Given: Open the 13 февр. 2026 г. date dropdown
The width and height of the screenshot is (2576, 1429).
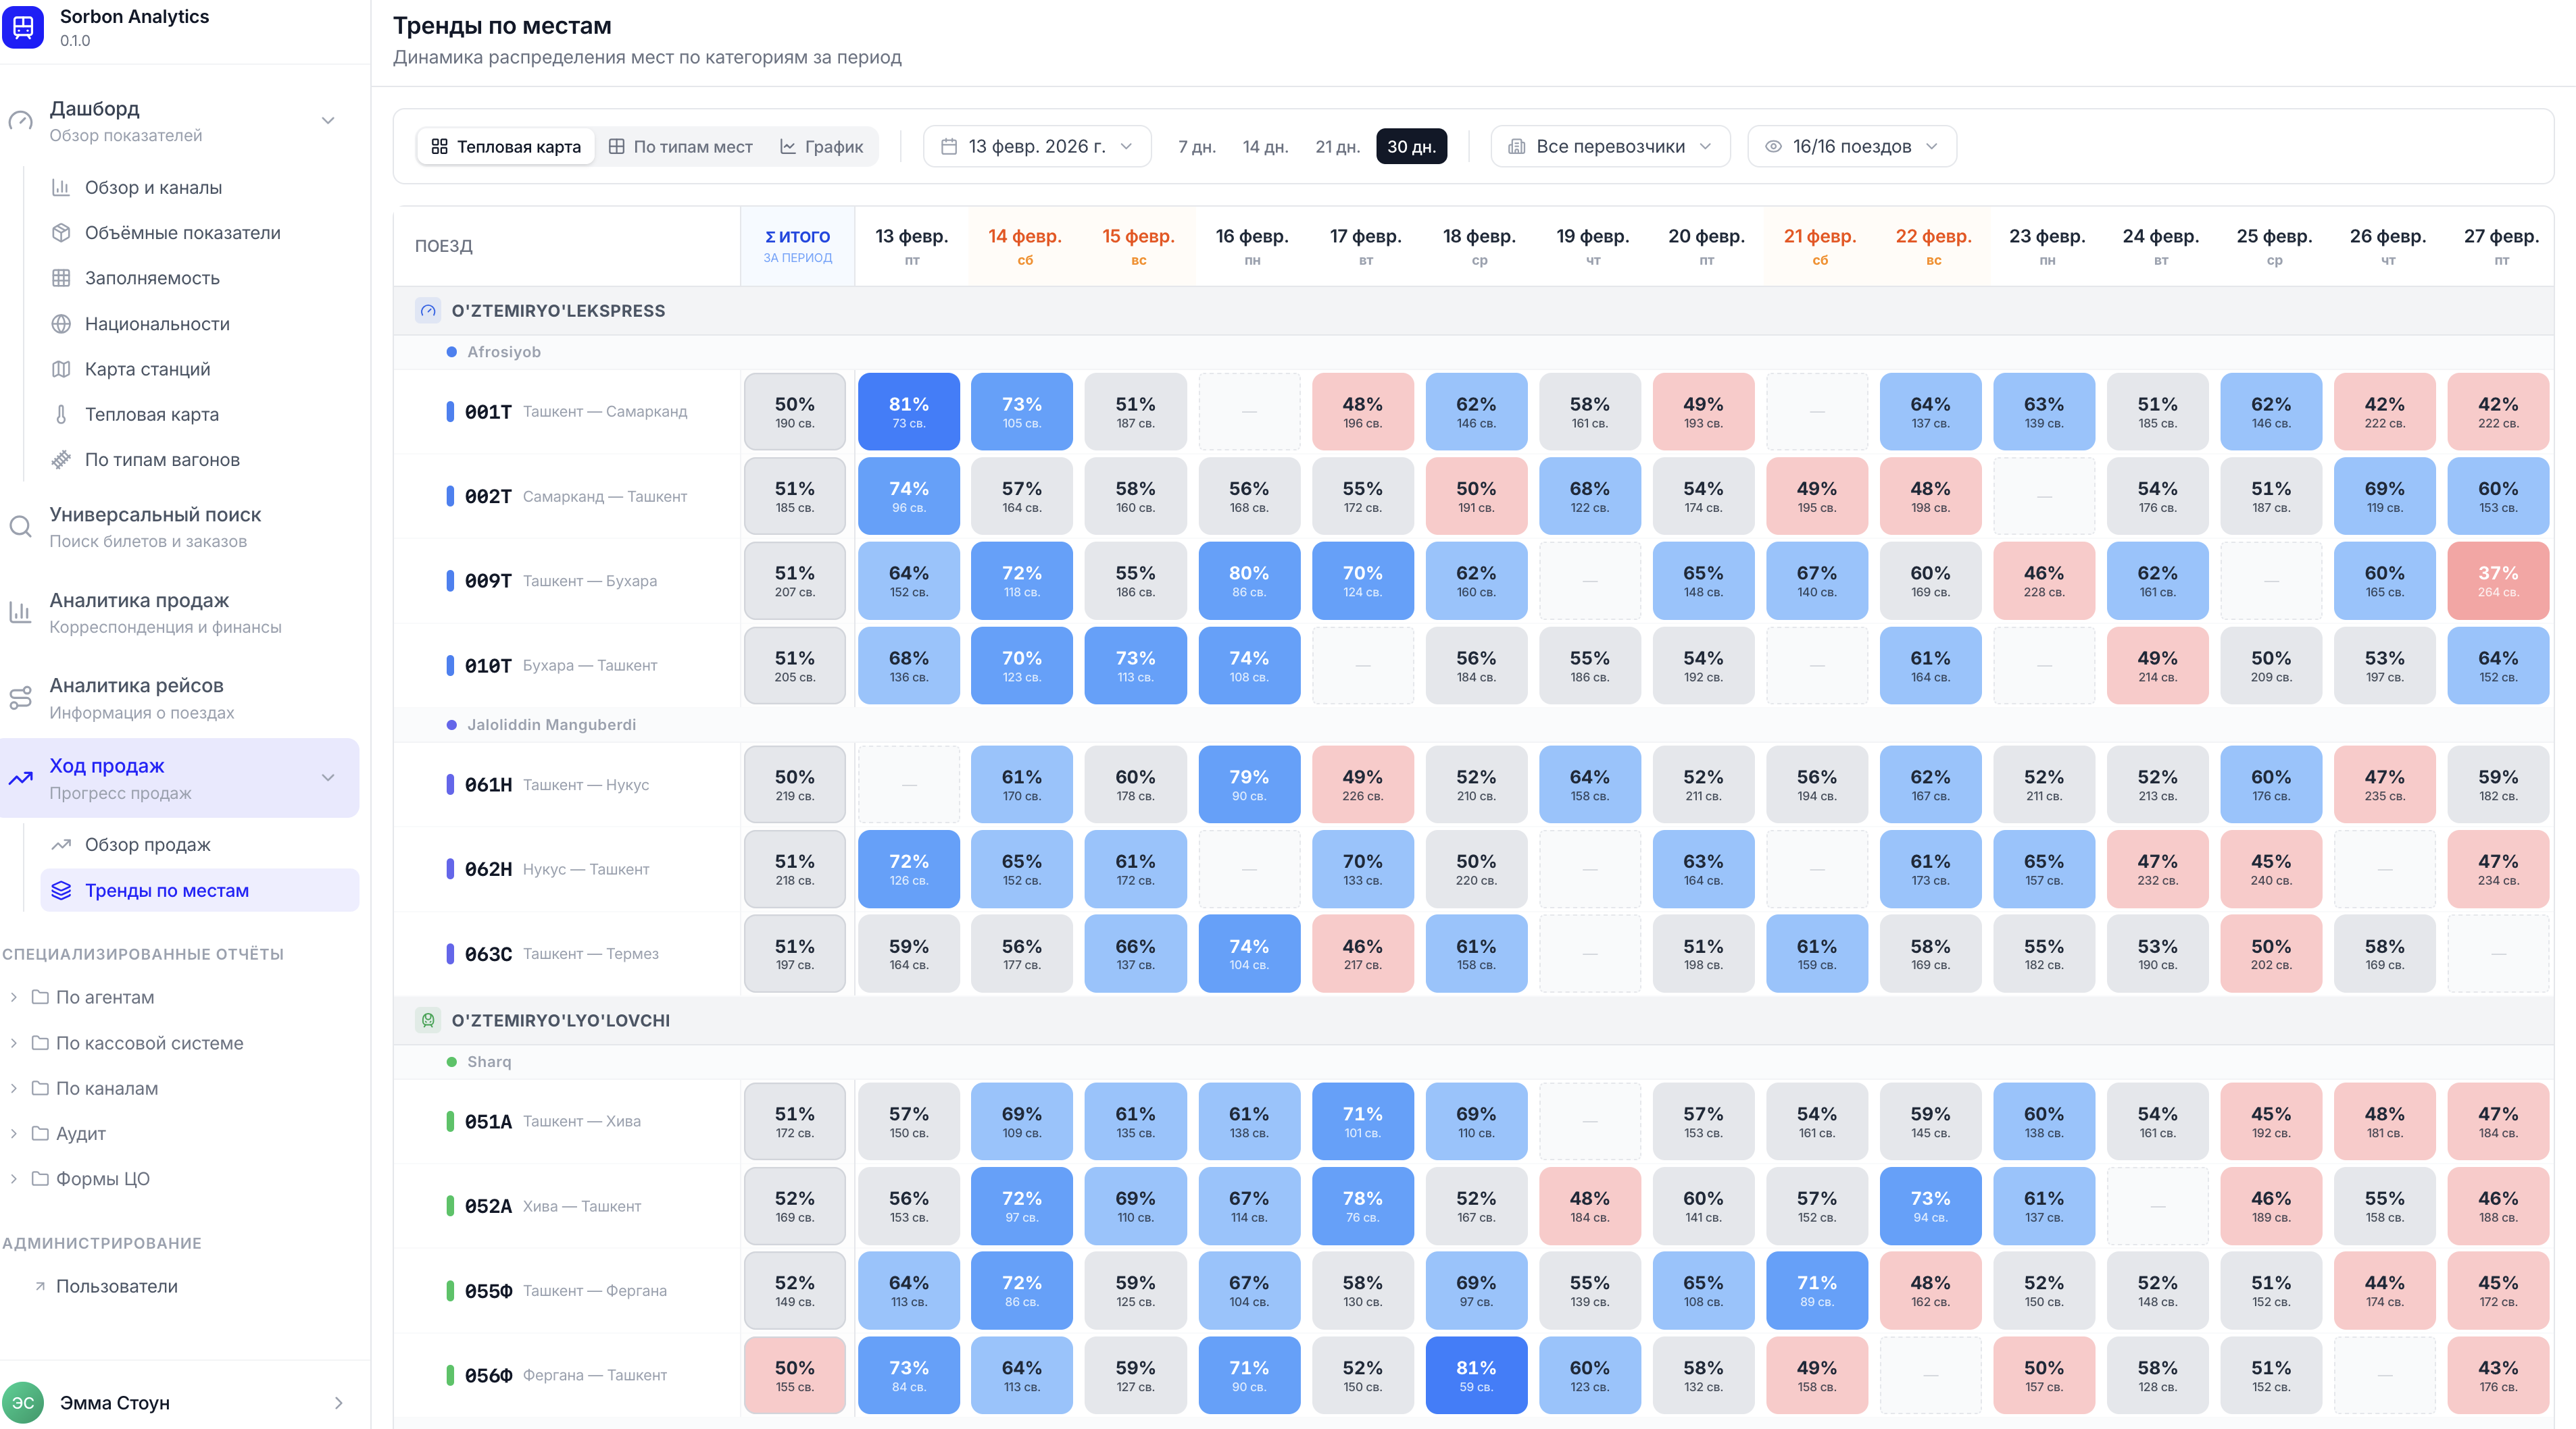Looking at the screenshot, I should click(1036, 147).
